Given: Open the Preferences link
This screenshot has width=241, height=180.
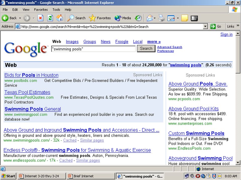Looking at the screenshot, I should pyautogui.click(x=165, y=51).
